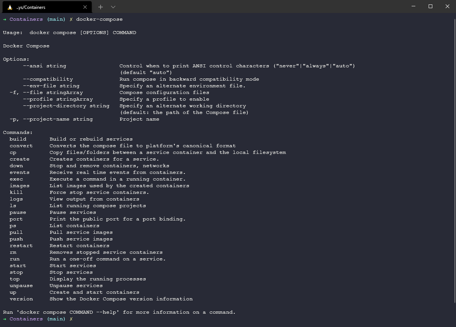
Task: Click the "Commands:" section heading
Action: tap(18, 132)
